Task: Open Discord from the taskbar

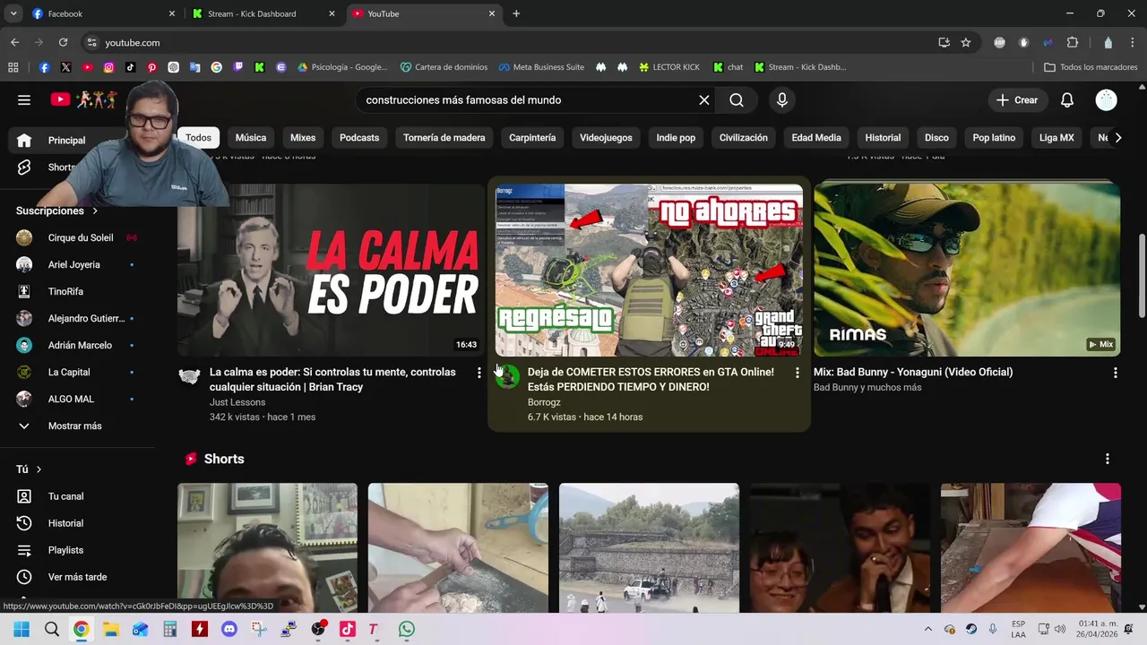Action: tap(229, 630)
